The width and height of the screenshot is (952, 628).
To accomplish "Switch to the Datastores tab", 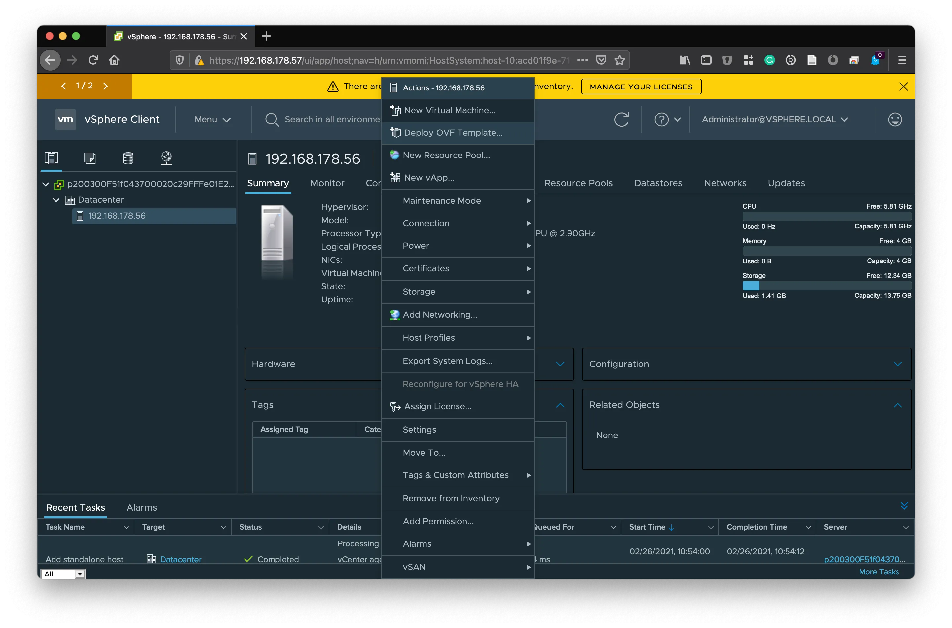I will [x=658, y=183].
